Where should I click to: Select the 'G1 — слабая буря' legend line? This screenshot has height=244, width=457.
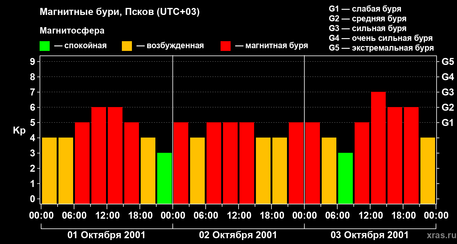click(x=365, y=9)
